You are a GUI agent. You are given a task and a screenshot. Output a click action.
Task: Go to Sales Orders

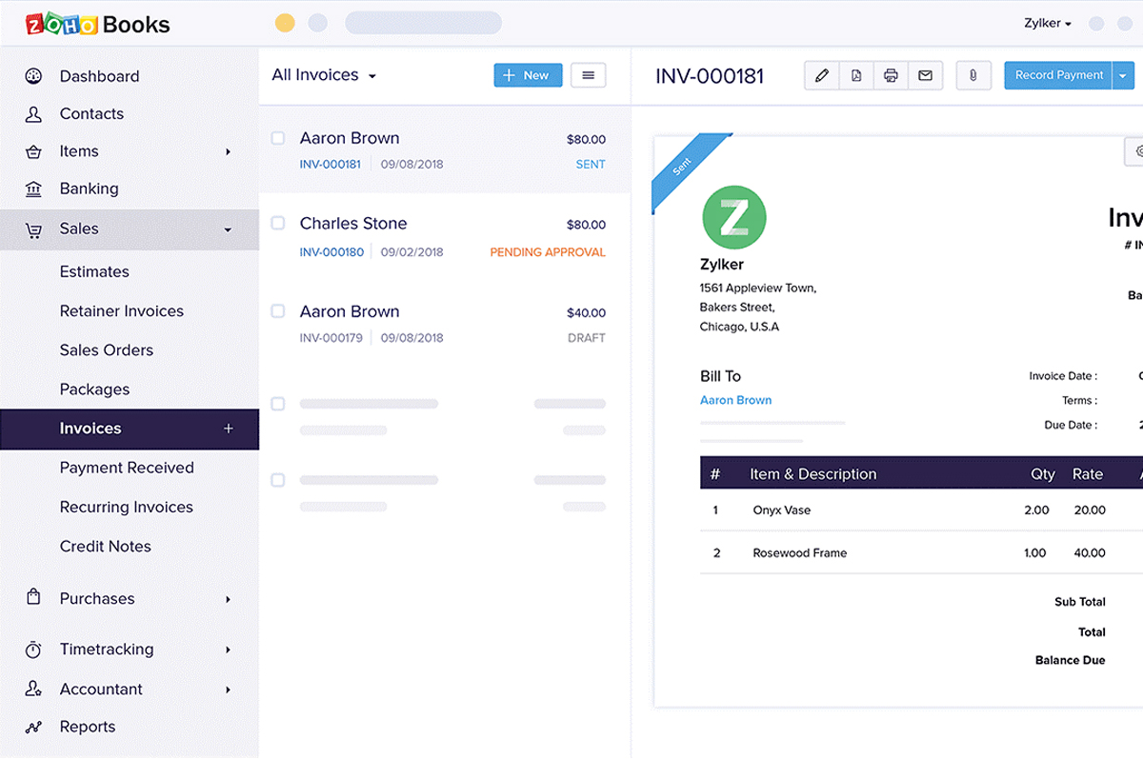(x=107, y=350)
